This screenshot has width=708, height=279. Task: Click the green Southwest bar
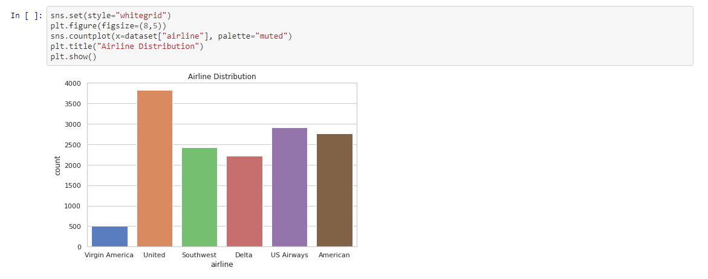pyautogui.click(x=199, y=197)
